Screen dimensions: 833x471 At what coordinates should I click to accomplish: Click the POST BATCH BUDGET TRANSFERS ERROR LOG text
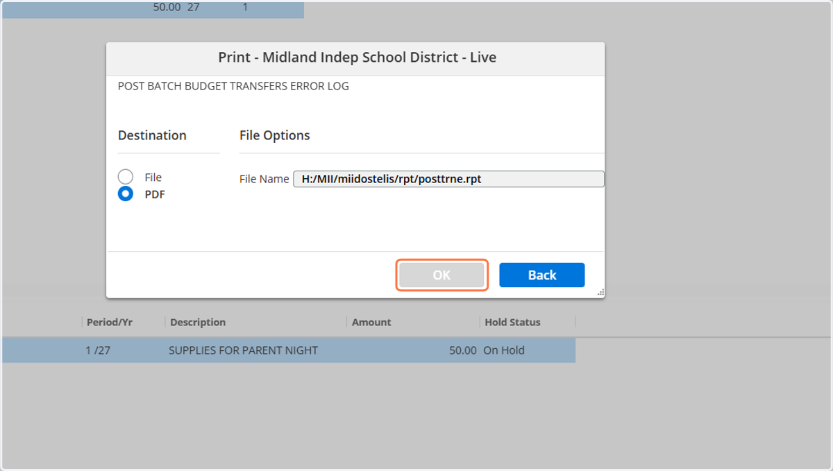[233, 87]
